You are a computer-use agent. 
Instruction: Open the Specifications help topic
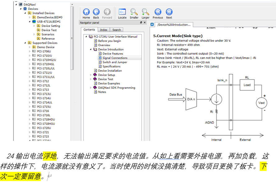tap(111, 66)
